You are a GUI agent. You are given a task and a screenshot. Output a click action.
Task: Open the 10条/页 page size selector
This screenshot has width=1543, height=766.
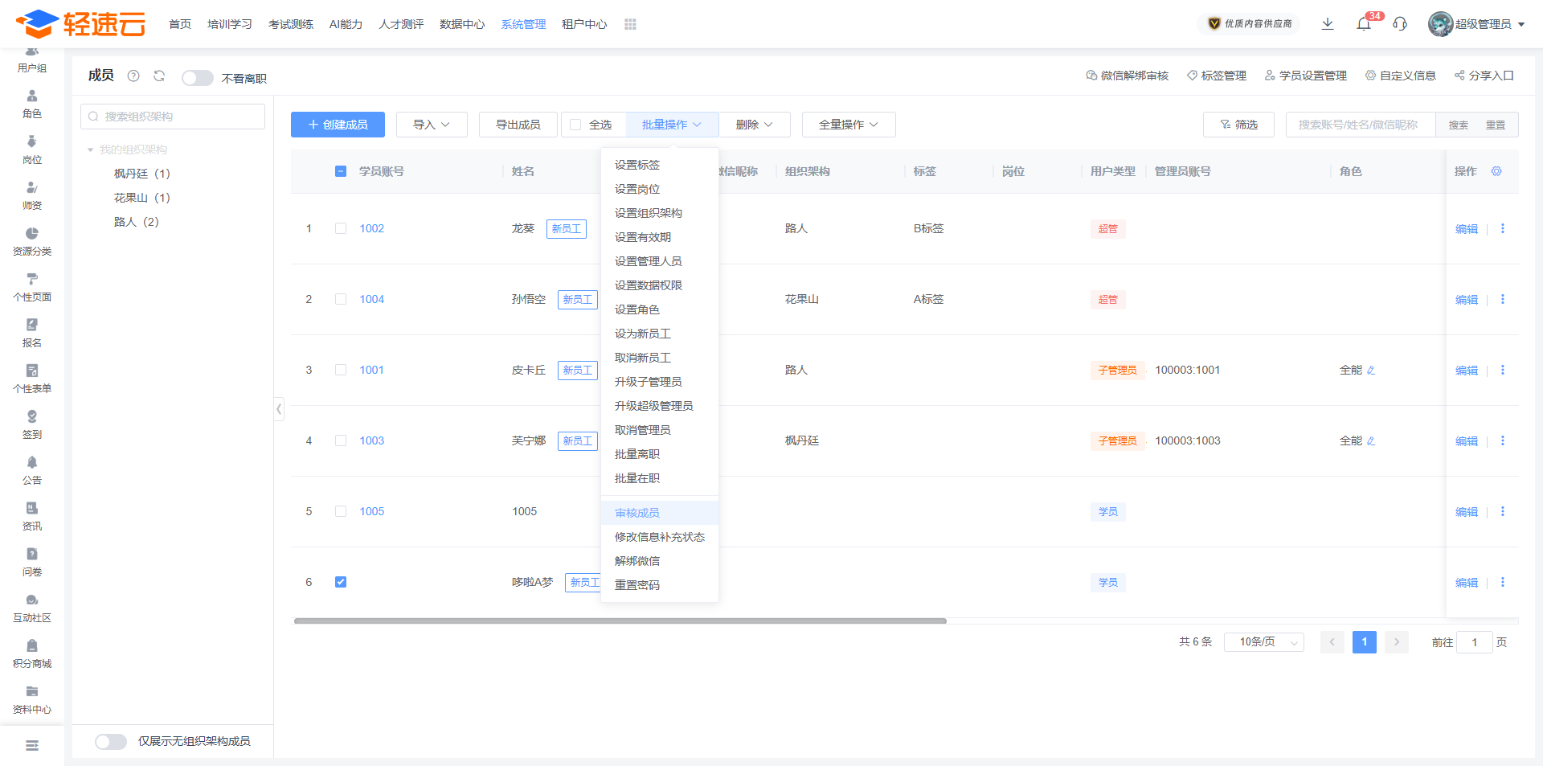pos(1264,642)
